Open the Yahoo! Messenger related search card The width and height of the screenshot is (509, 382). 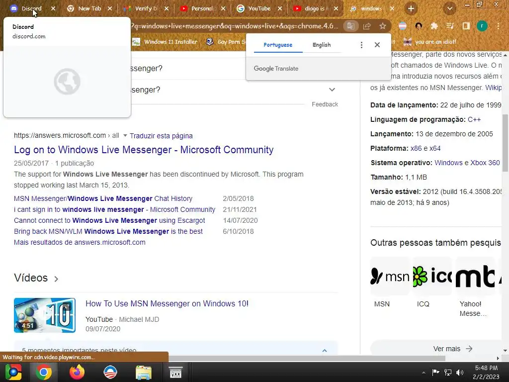(475, 287)
